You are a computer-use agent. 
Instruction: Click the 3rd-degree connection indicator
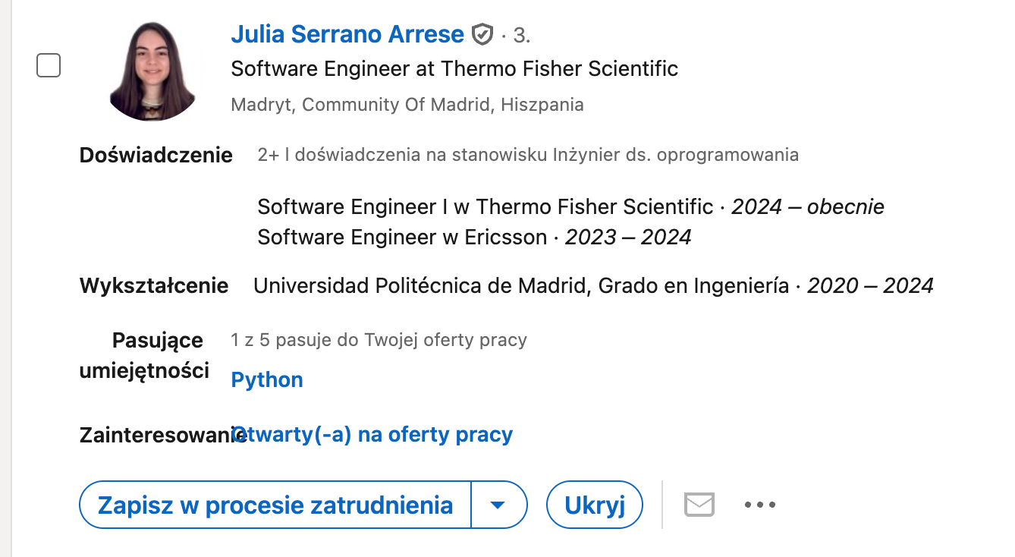click(520, 35)
